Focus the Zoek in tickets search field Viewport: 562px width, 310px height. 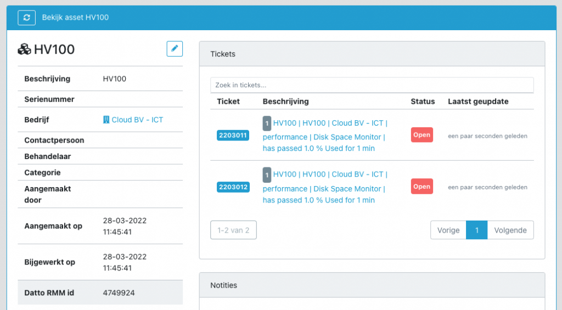point(372,85)
